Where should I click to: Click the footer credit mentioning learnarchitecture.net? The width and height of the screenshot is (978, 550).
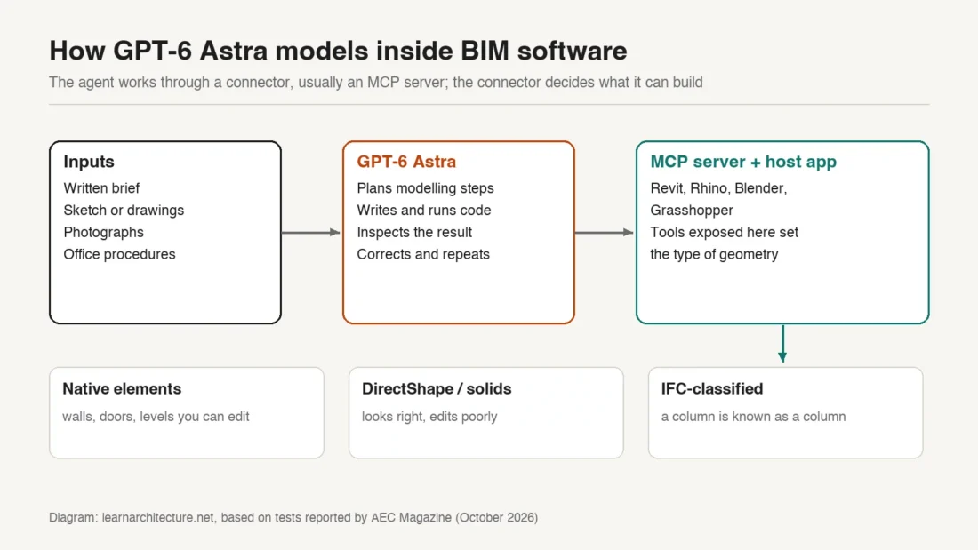pos(293,518)
